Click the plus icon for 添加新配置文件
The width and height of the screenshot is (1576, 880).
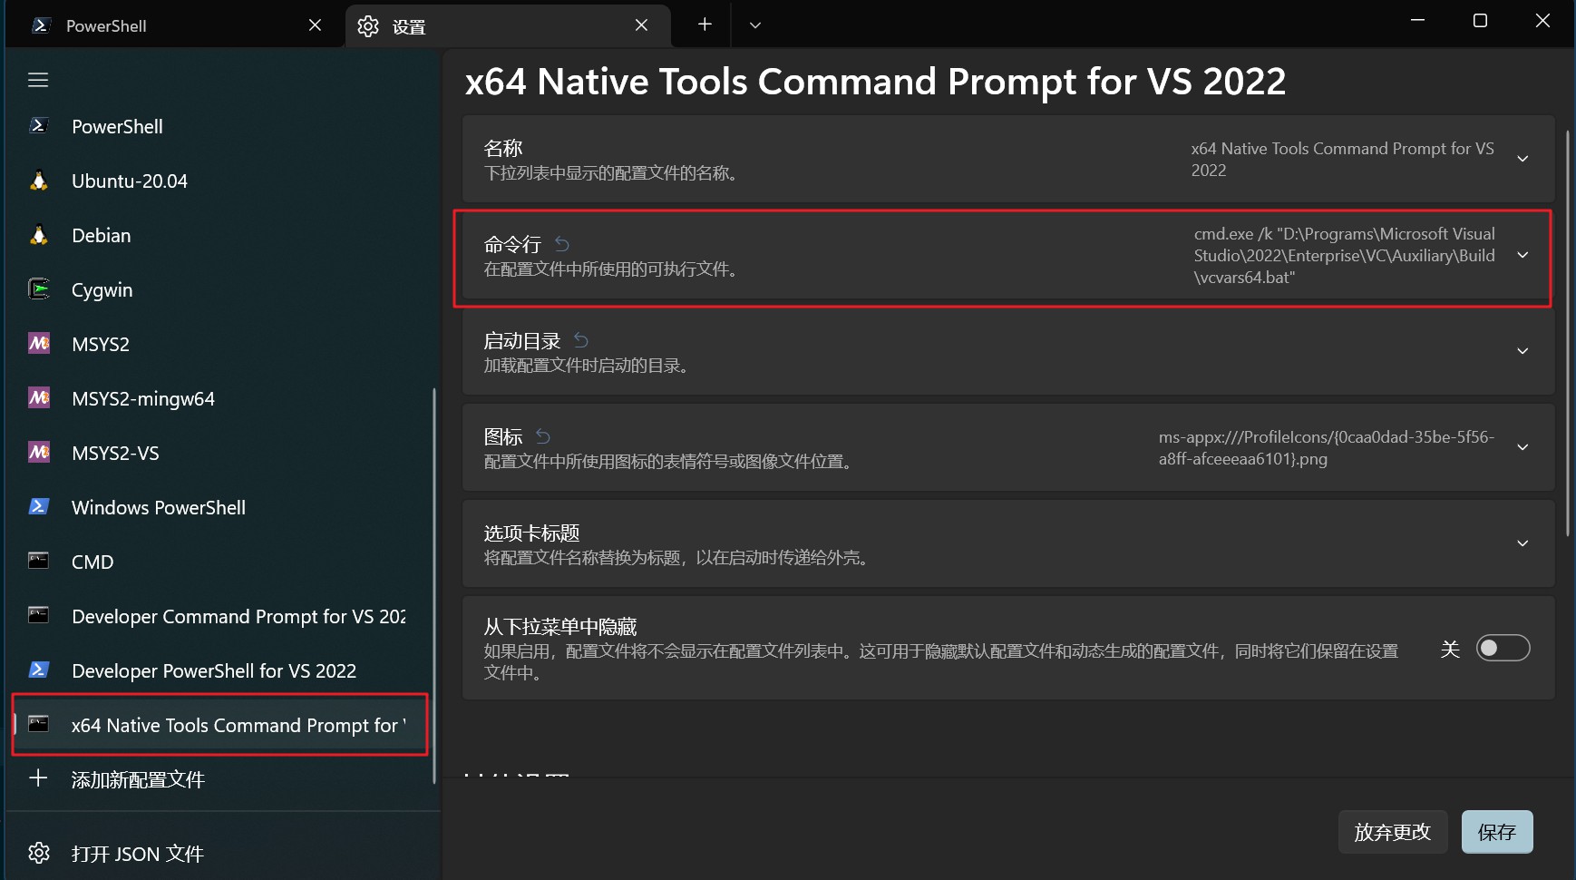click(38, 778)
